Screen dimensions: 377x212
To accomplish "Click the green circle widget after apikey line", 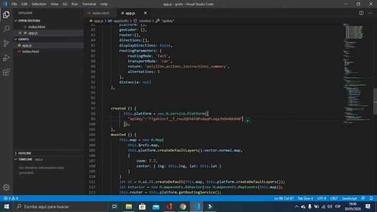I will pyautogui.click(x=247, y=121).
